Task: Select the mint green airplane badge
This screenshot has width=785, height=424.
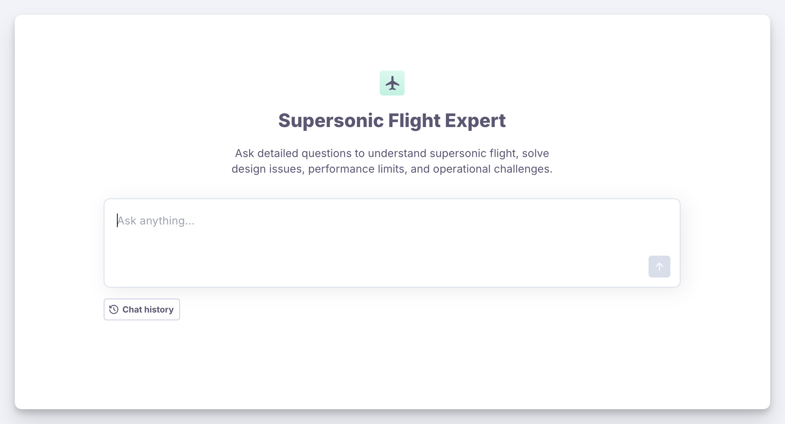Action: 392,83
